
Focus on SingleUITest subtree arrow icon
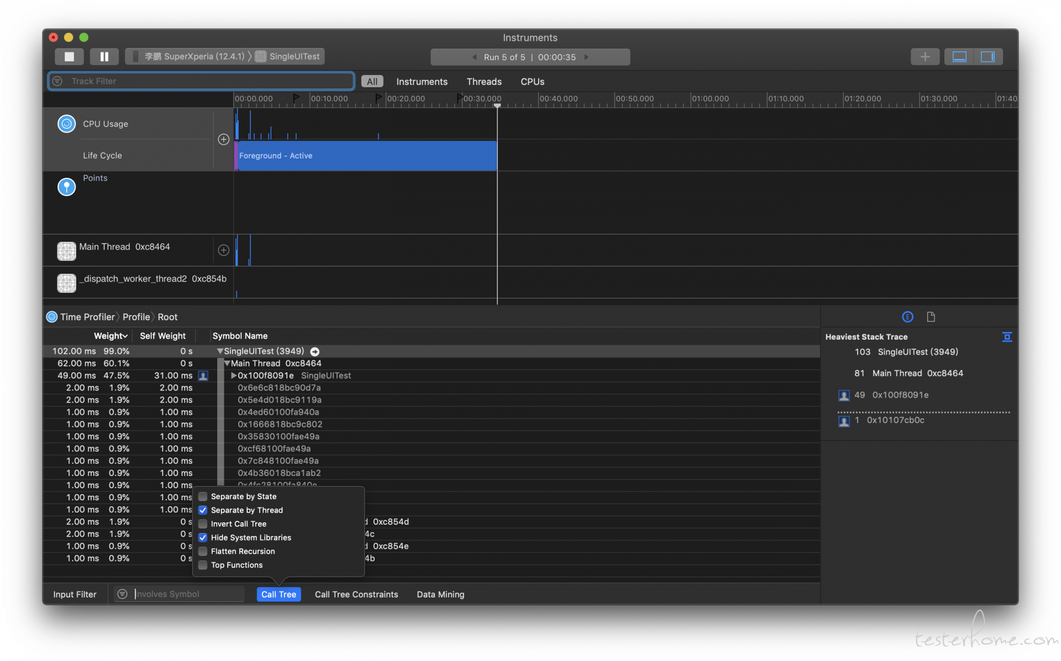click(314, 352)
